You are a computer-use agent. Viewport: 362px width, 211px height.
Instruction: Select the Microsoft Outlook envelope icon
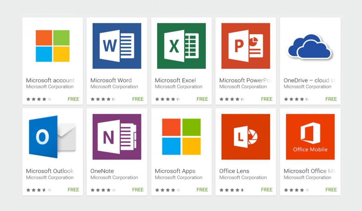pos(52,137)
